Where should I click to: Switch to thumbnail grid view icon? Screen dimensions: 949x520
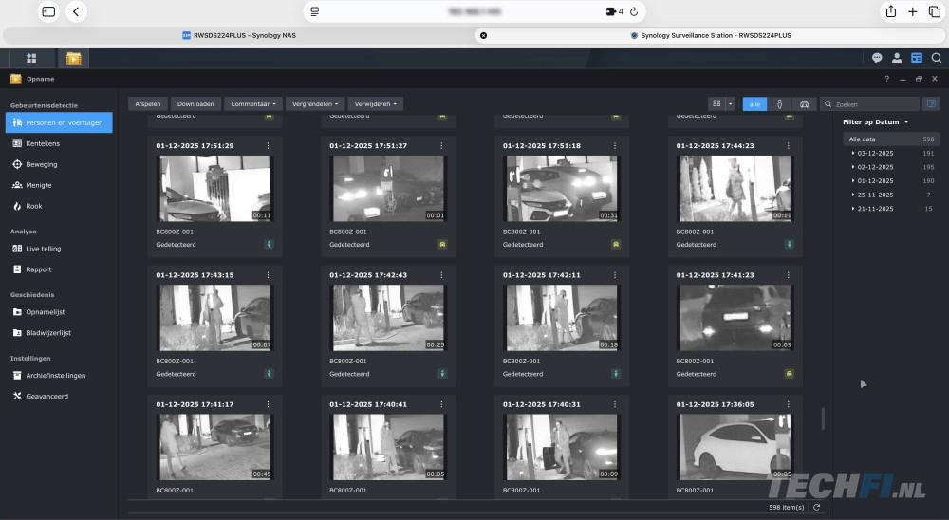(x=716, y=103)
